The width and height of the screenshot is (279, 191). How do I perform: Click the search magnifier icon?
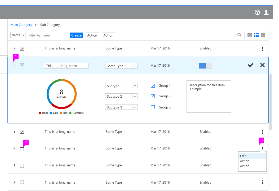pyautogui.click(x=239, y=35)
